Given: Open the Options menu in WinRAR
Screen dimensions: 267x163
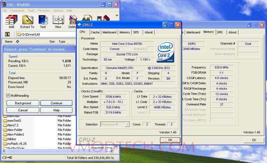Looking at the screenshot, I should click(58, 11).
